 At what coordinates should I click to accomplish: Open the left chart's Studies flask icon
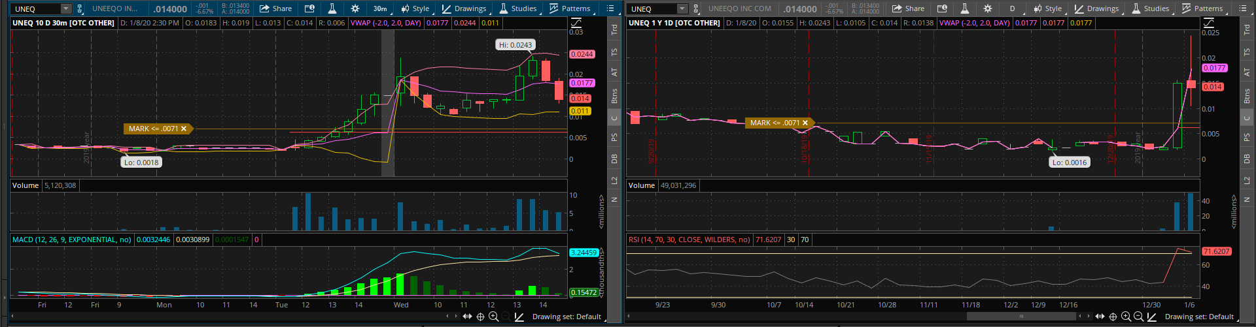pyautogui.click(x=332, y=8)
